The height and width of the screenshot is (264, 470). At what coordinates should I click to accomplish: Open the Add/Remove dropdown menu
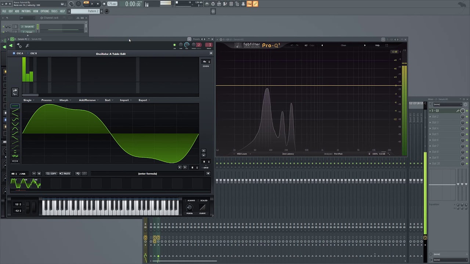click(x=88, y=100)
